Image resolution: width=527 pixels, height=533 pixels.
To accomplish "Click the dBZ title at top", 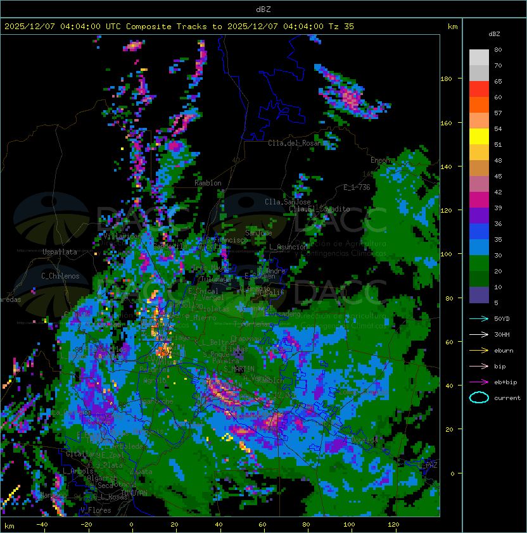I will (263, 9).
